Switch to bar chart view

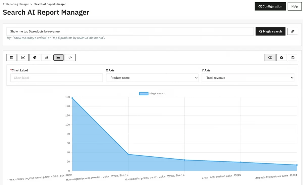46,58
